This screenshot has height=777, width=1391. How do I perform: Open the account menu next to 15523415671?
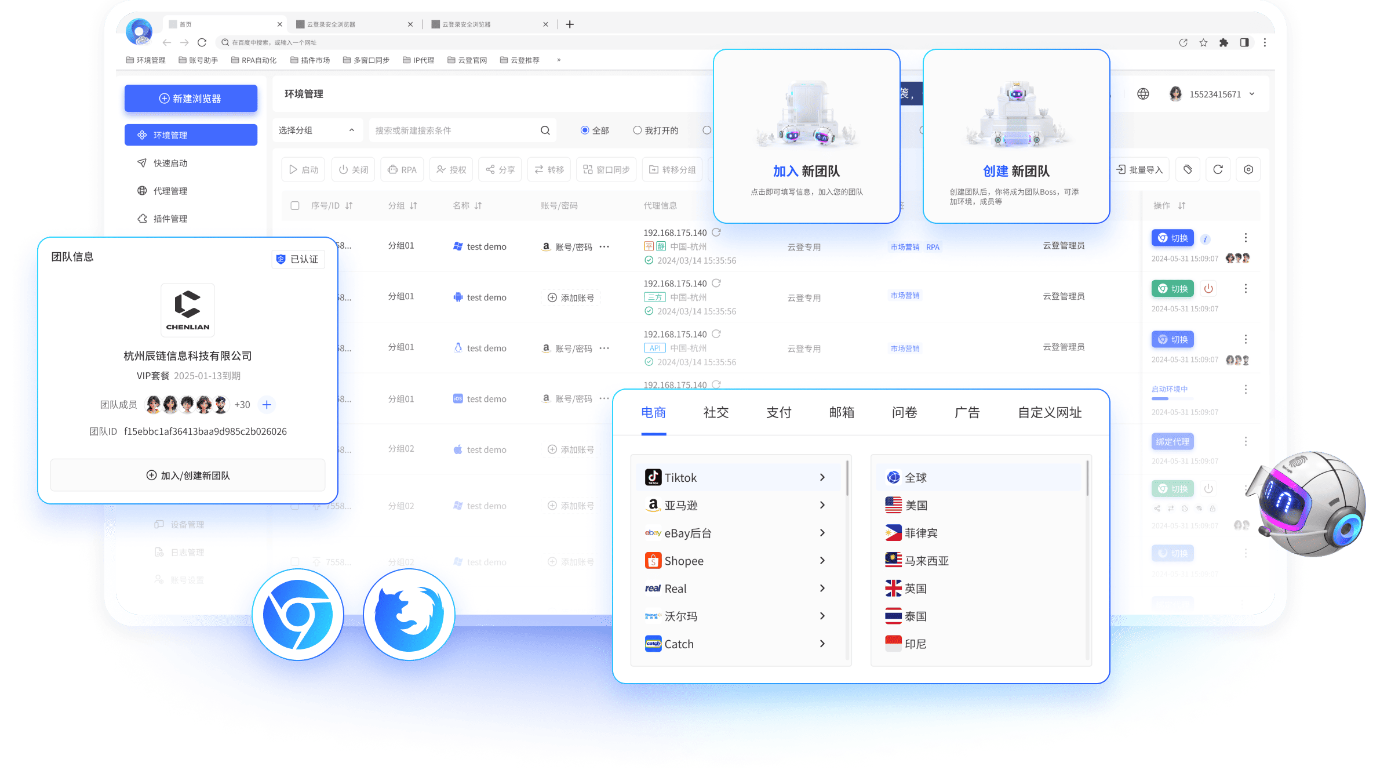coord(1252,94)
